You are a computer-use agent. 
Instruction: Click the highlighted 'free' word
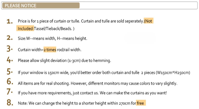[x=141, y=103]
